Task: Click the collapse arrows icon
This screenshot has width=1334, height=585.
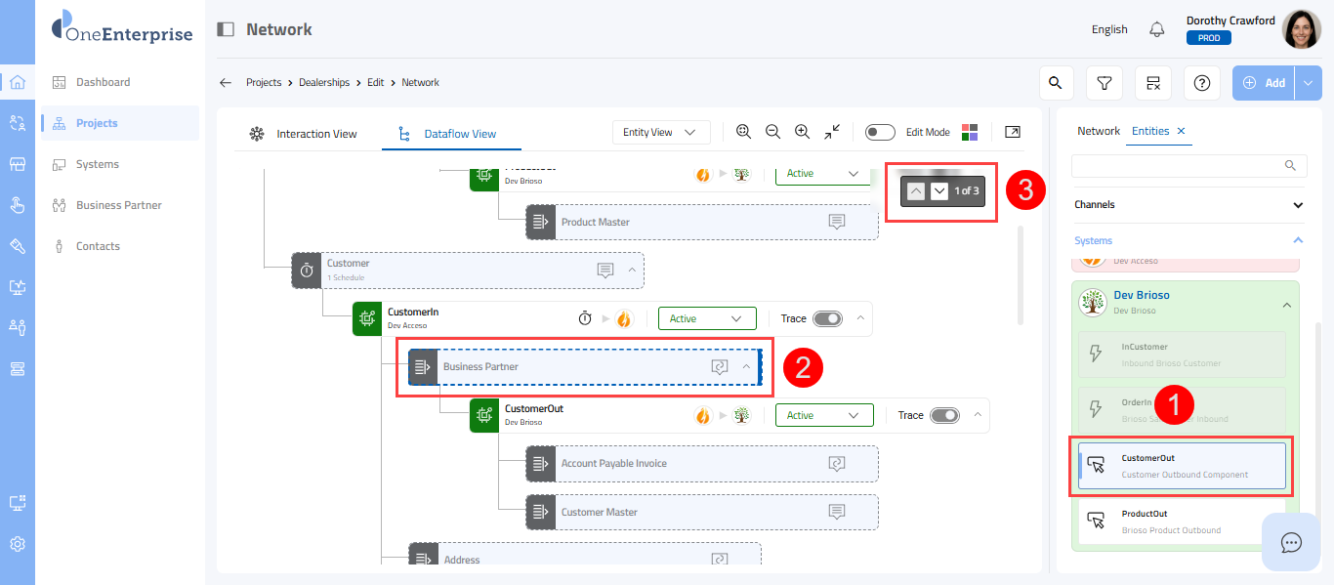Action: [x=832, y=132]
